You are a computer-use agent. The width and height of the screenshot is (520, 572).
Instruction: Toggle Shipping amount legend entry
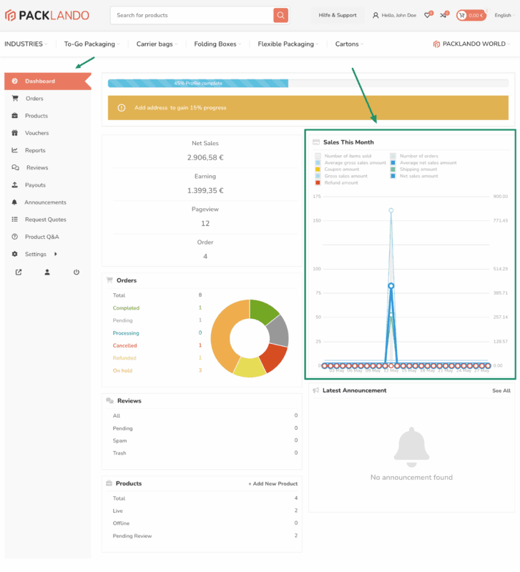click(x=413, y=169)
